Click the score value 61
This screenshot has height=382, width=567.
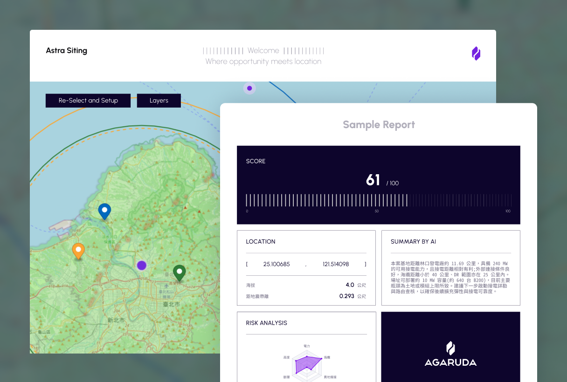373,180
